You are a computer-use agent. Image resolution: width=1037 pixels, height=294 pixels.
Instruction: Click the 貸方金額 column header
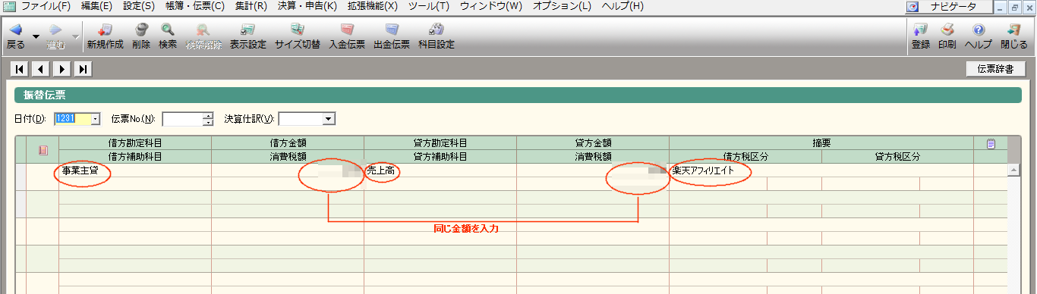[593, 142]
